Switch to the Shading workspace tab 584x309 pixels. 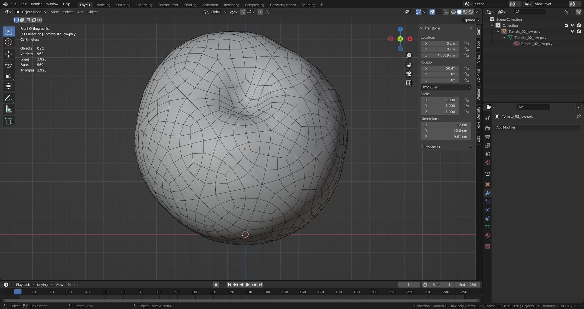click(190, 5)
